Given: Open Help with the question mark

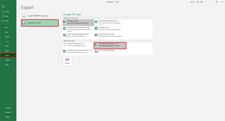Looking at the screenshot, I should tap(206, 2).
